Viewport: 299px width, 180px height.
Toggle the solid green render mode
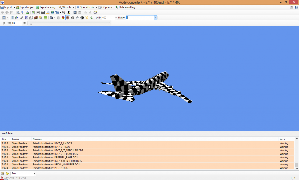(x=45, y=18)
